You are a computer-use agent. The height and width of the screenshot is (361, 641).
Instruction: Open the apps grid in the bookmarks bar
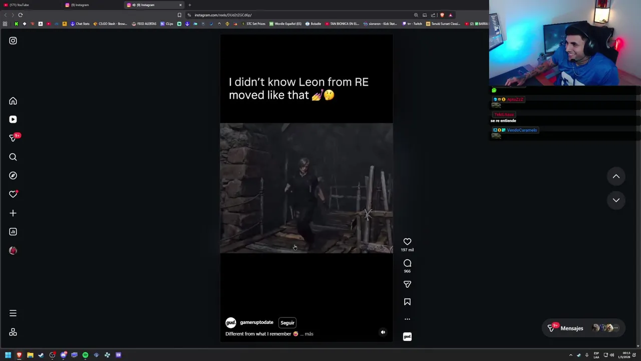click(5, 24)
